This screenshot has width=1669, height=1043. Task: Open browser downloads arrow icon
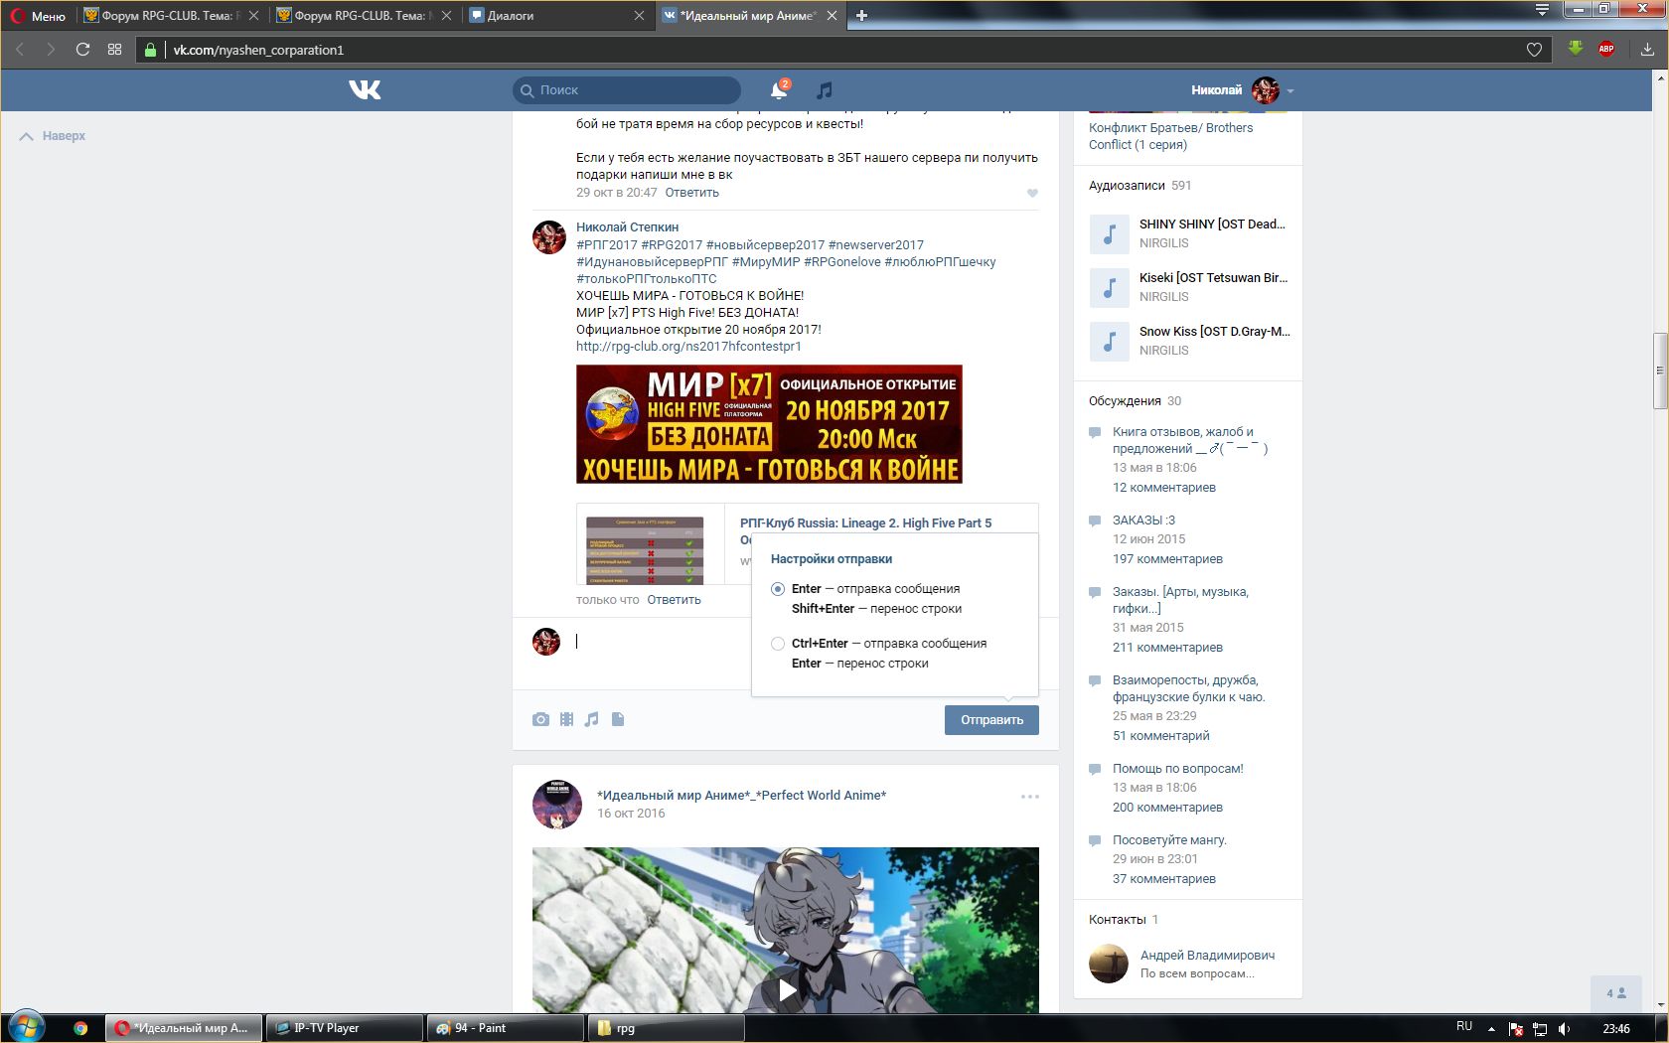pos(1647,50)
